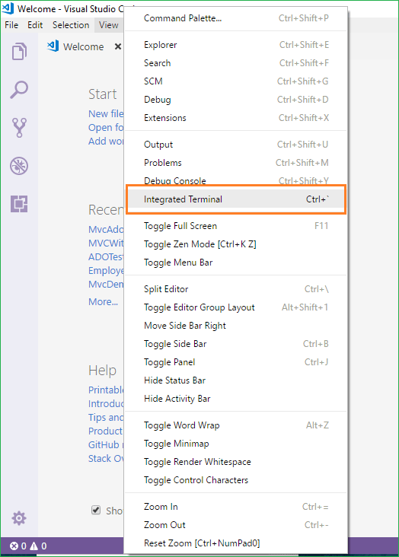
Task: Open the Manage gear icon at bottom
Action: point(19,518)
